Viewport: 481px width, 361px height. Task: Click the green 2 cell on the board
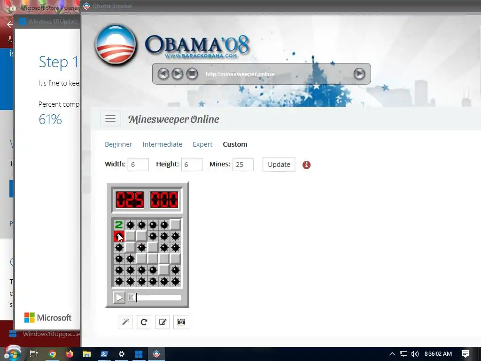click(x=119, y=225)
